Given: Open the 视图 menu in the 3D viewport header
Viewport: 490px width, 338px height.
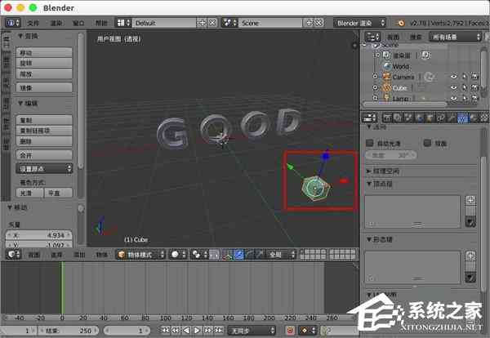Looking at the screenshot, I should (34, 255).
